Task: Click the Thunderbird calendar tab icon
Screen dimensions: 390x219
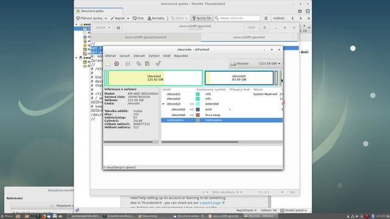Action: click(x=300, y=11)
